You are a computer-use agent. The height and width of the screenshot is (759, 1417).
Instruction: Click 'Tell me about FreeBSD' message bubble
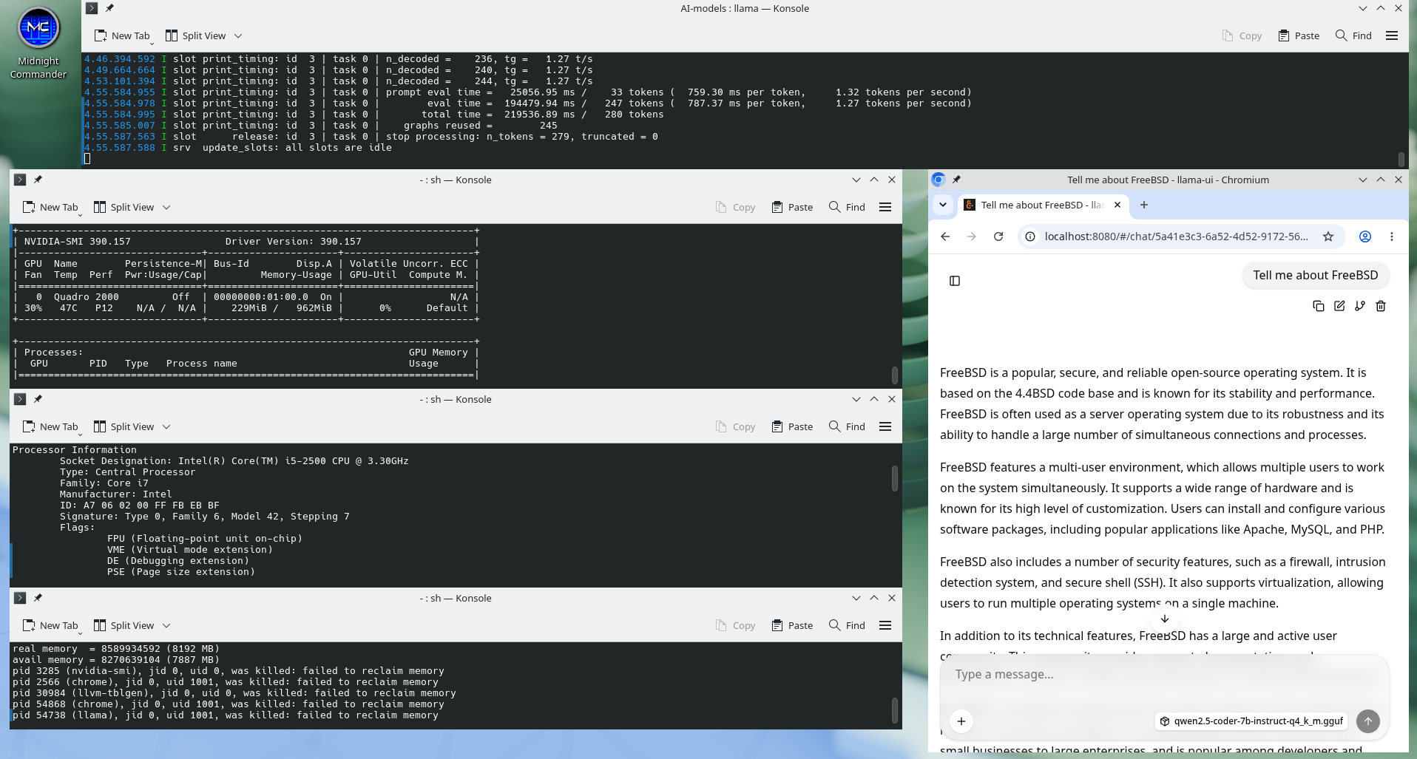[x=1315, y=275]
